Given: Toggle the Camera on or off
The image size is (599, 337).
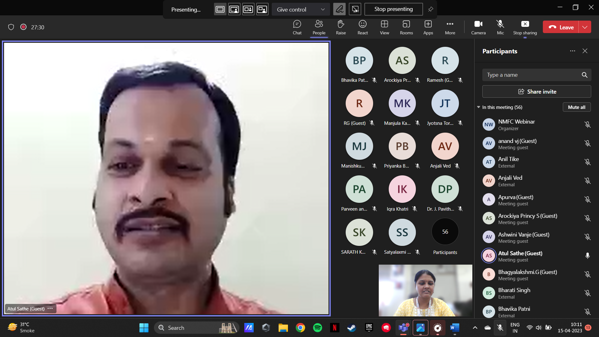Looking at the screenshot, I should click(478, 27).
